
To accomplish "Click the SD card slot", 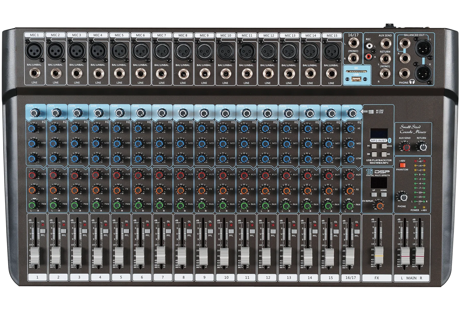I will pos(356,71).
